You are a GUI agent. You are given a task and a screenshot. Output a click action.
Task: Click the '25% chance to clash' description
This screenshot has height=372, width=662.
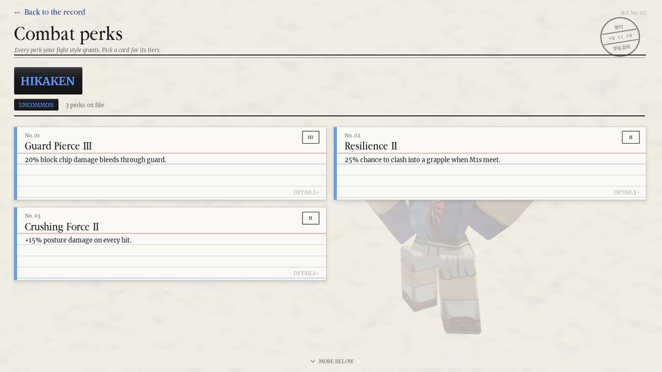pyautogui.click(x=423, y=160)
